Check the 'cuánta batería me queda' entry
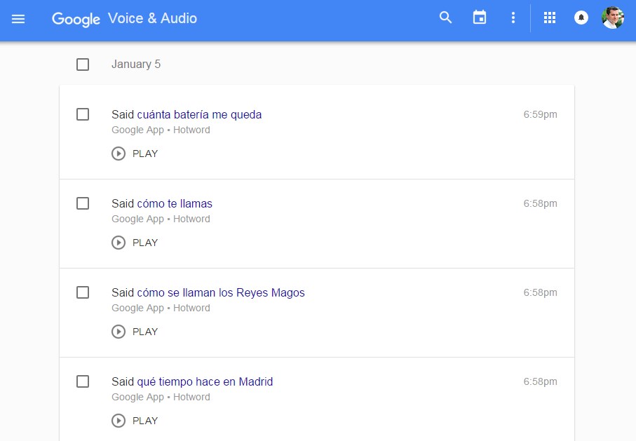Viewport: 636px width, 441px height. (83, 114)
